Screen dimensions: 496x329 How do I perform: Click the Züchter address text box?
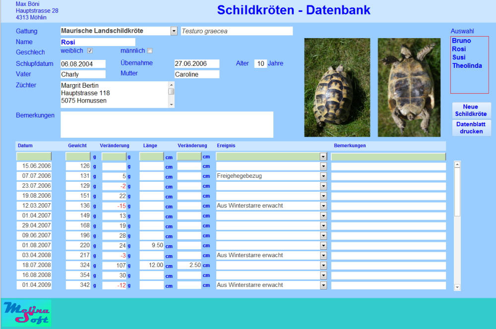click(115, 95)
